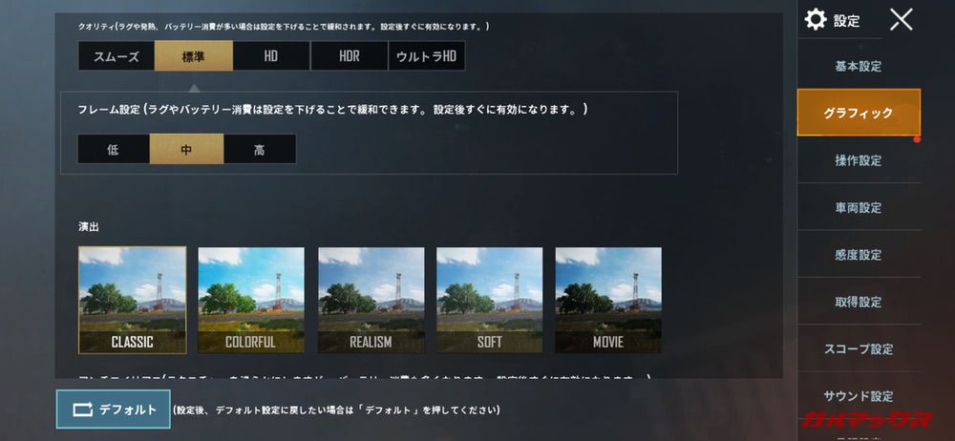Select ウルトラHD quality option
The width and height of the screenshot is (955, 441).
pyautogui.click(x=427, y=56)
